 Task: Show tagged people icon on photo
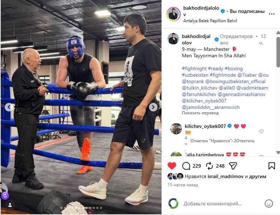pos(10,205)
